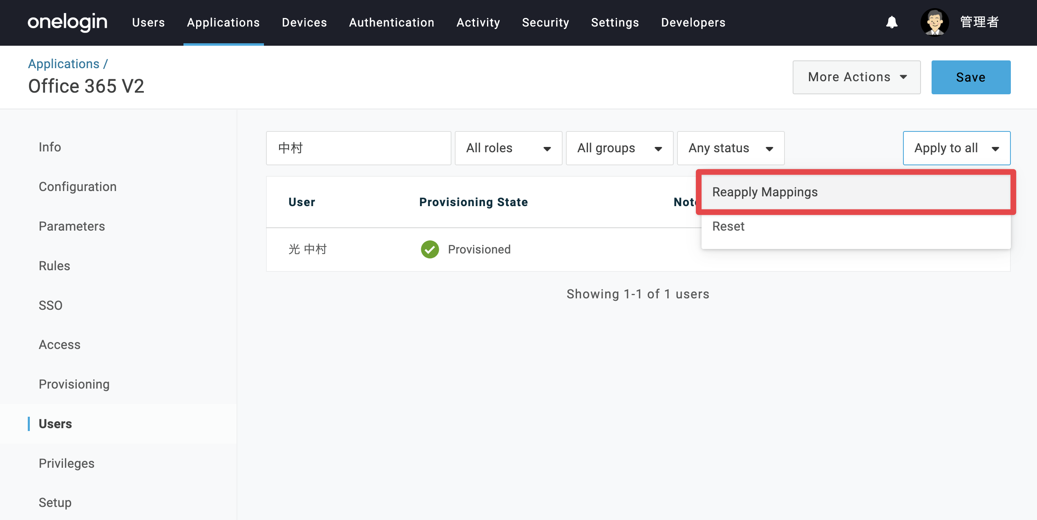Click the green Provisioned check icon
Image resolution: width=1037 pixels, height=520 pixels.
430,249
